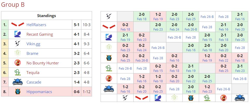250x105 pixels.
Task: Open the No Bounty Hunter team link
Action: [x=43, y=63]
